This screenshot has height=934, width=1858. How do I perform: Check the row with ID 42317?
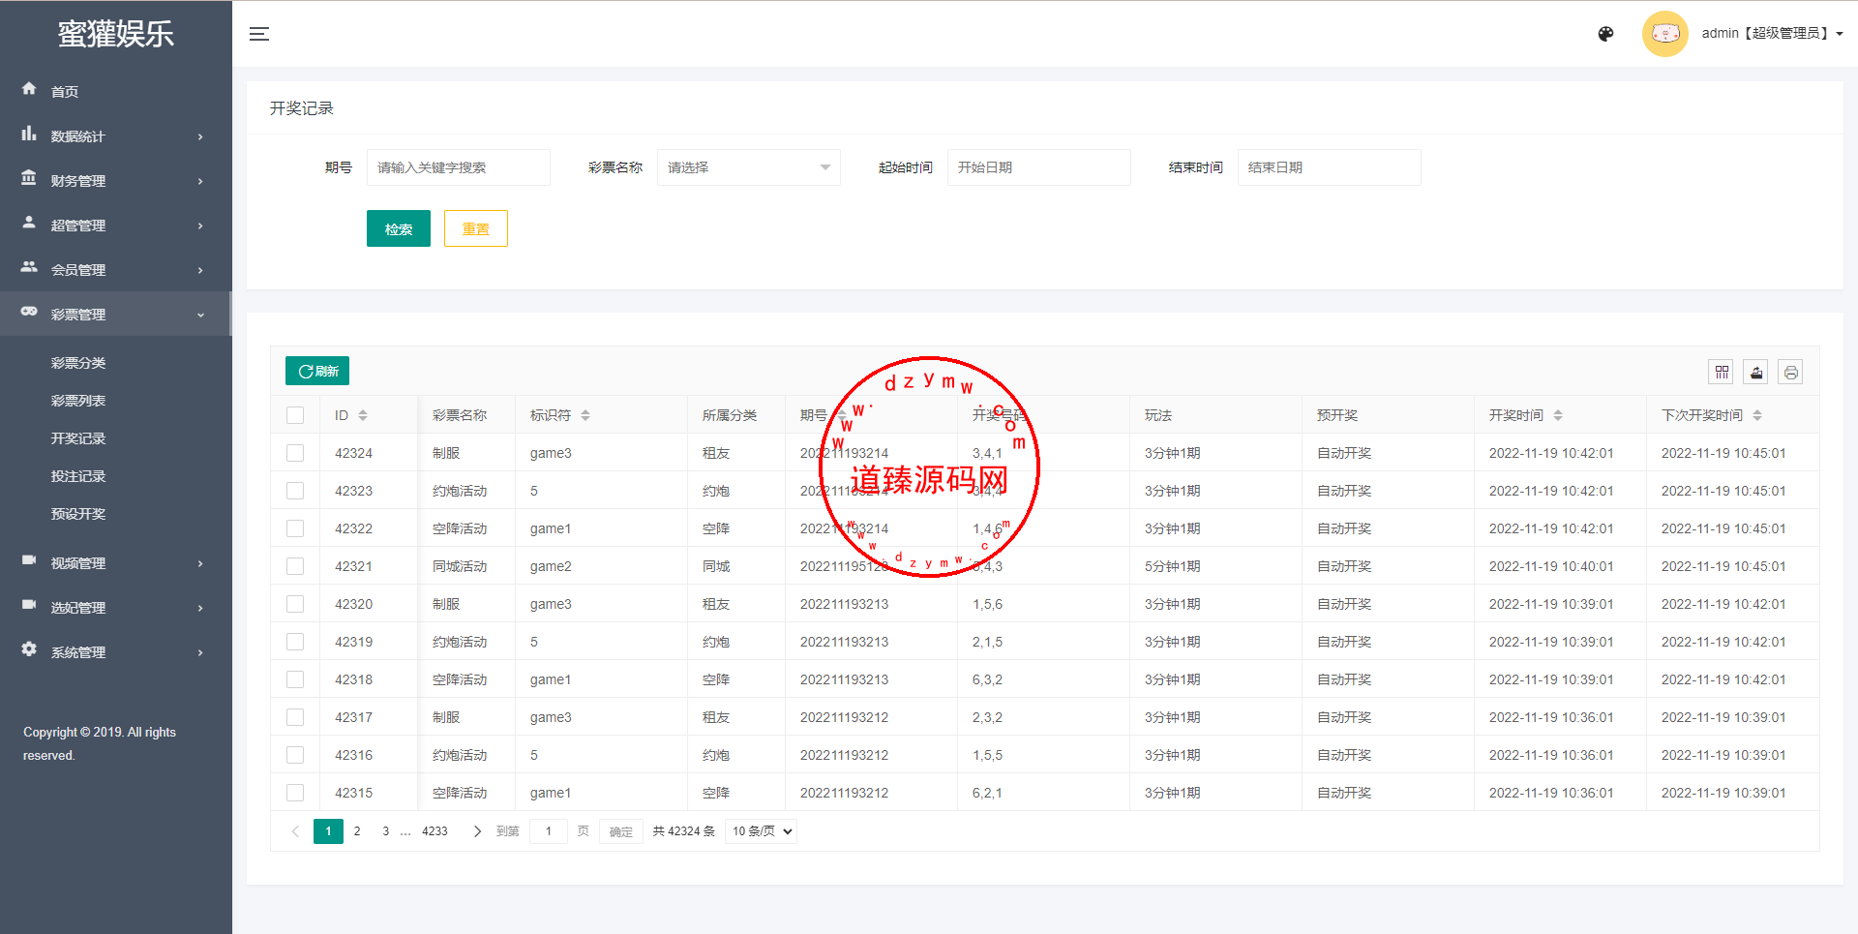(295, 717)
